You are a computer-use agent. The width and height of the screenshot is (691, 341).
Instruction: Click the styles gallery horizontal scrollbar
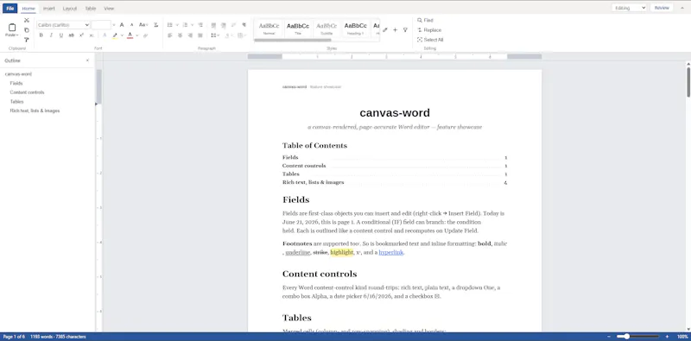[293, 40]
